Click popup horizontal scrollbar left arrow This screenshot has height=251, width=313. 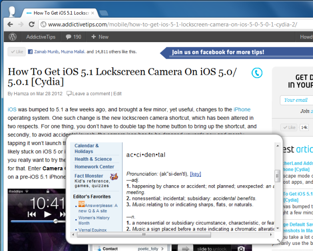click(73, 234)
